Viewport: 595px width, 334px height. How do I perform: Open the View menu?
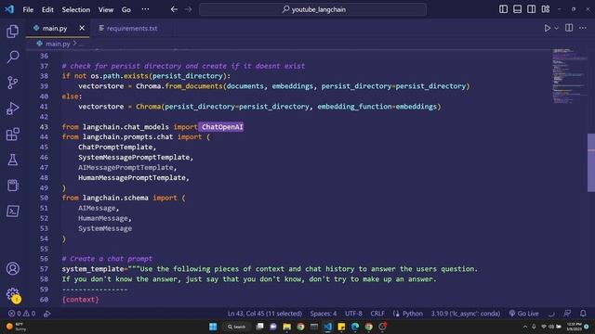pos(106,10)
